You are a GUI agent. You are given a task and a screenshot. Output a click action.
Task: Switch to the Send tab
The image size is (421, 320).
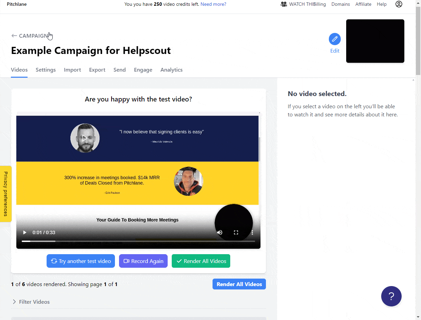120,70
